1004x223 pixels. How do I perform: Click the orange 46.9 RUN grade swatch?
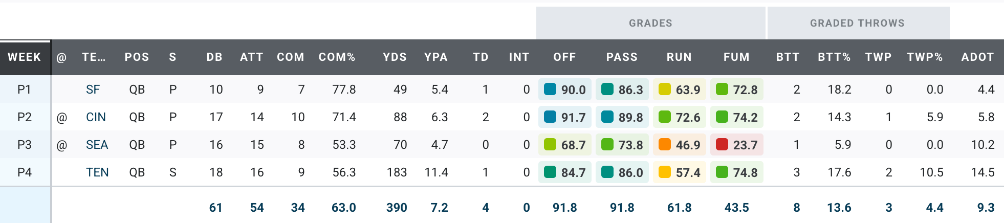[665, 145]
